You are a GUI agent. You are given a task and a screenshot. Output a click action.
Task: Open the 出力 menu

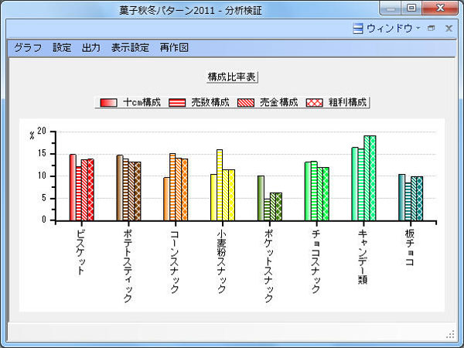[x=91, y=48]
